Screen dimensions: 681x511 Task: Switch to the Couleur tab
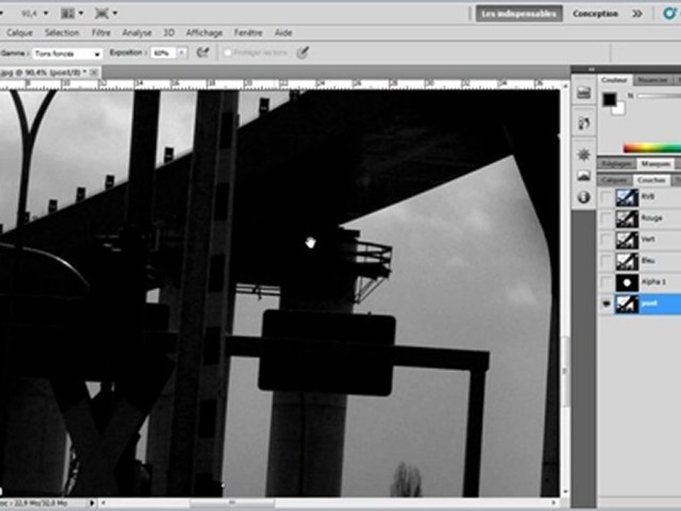pyautogui.click(x=614, y=80)
